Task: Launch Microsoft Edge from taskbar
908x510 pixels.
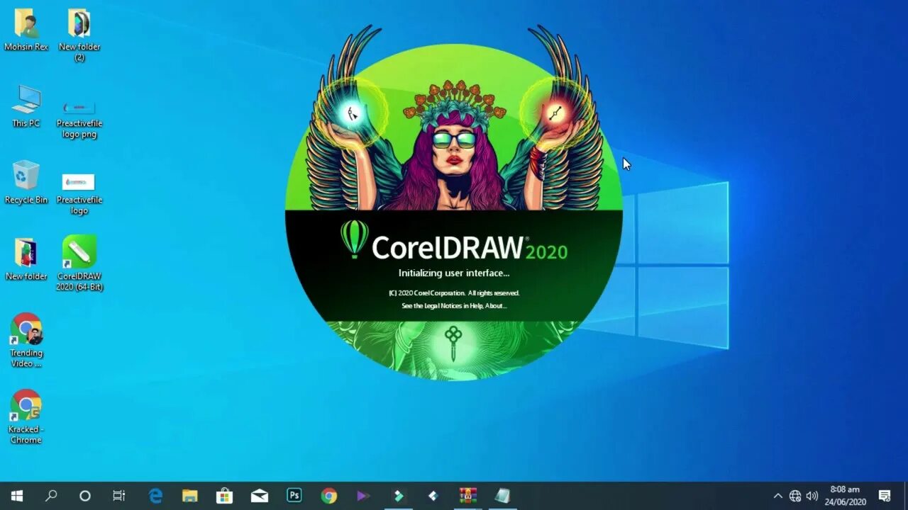Action: [155, 496]
